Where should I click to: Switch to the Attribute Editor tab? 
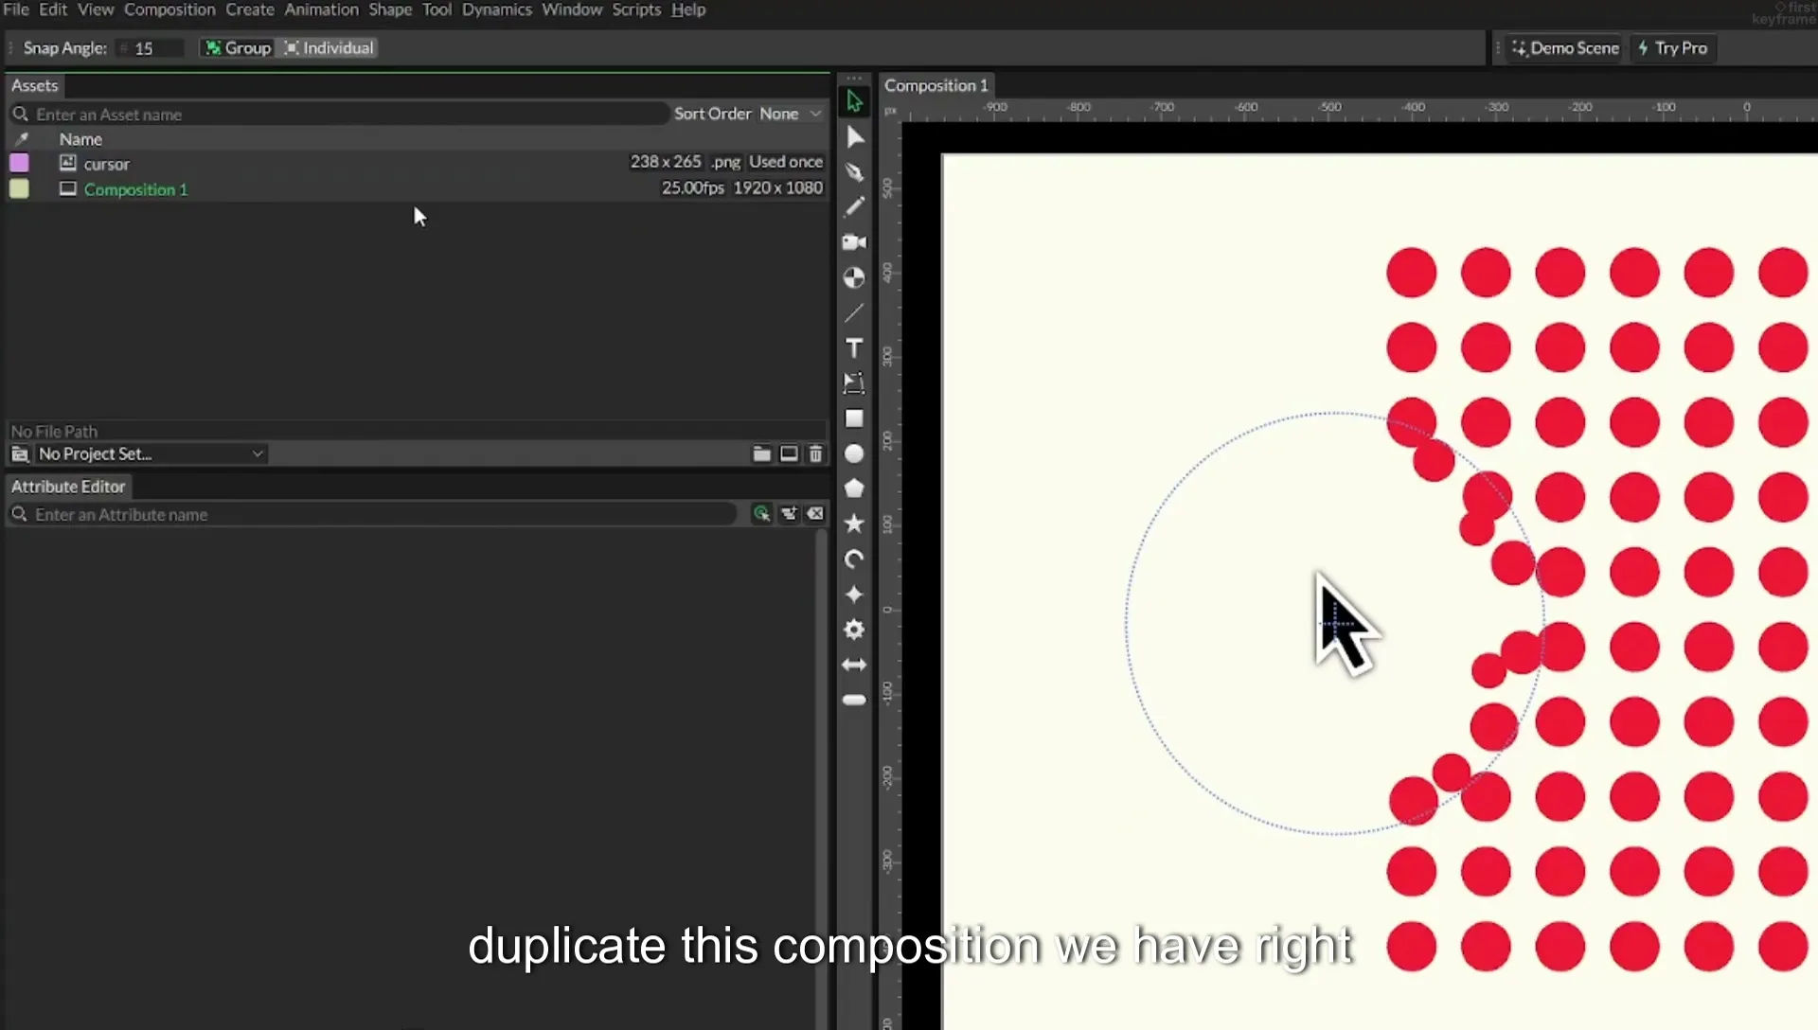click(x=68, y=487)
